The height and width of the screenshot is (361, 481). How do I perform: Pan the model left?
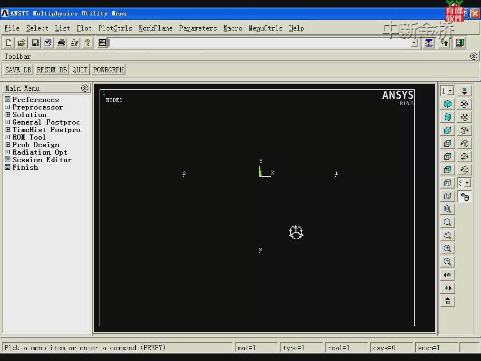(x=448, y=275)
